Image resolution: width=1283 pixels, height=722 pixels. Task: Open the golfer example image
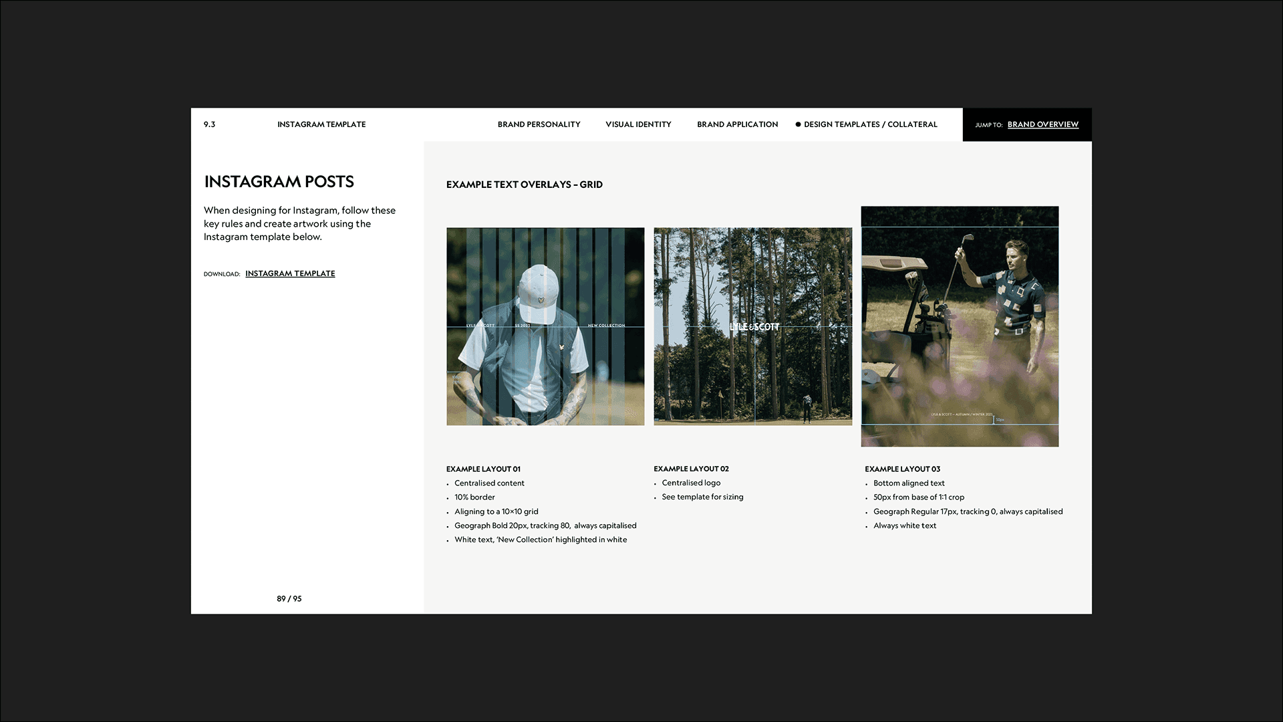coord(960,326)
